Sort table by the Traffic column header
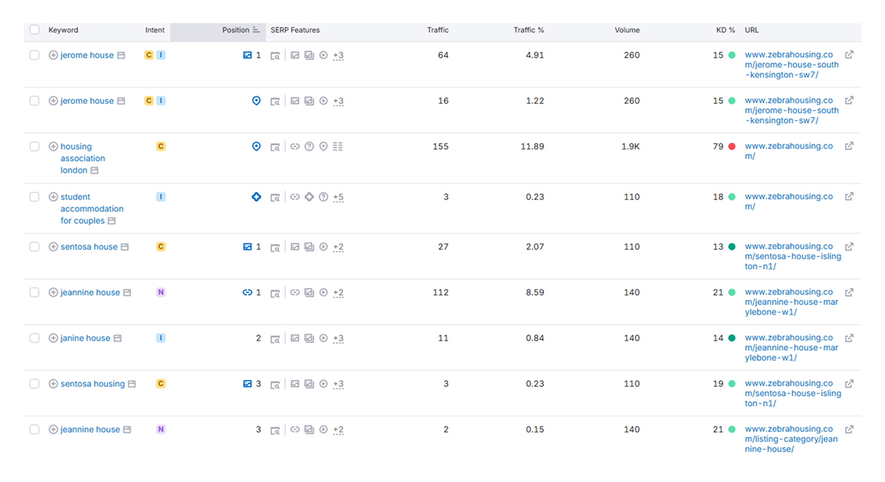885x482 pixels. pyautogui.click(x=438, y=30)
